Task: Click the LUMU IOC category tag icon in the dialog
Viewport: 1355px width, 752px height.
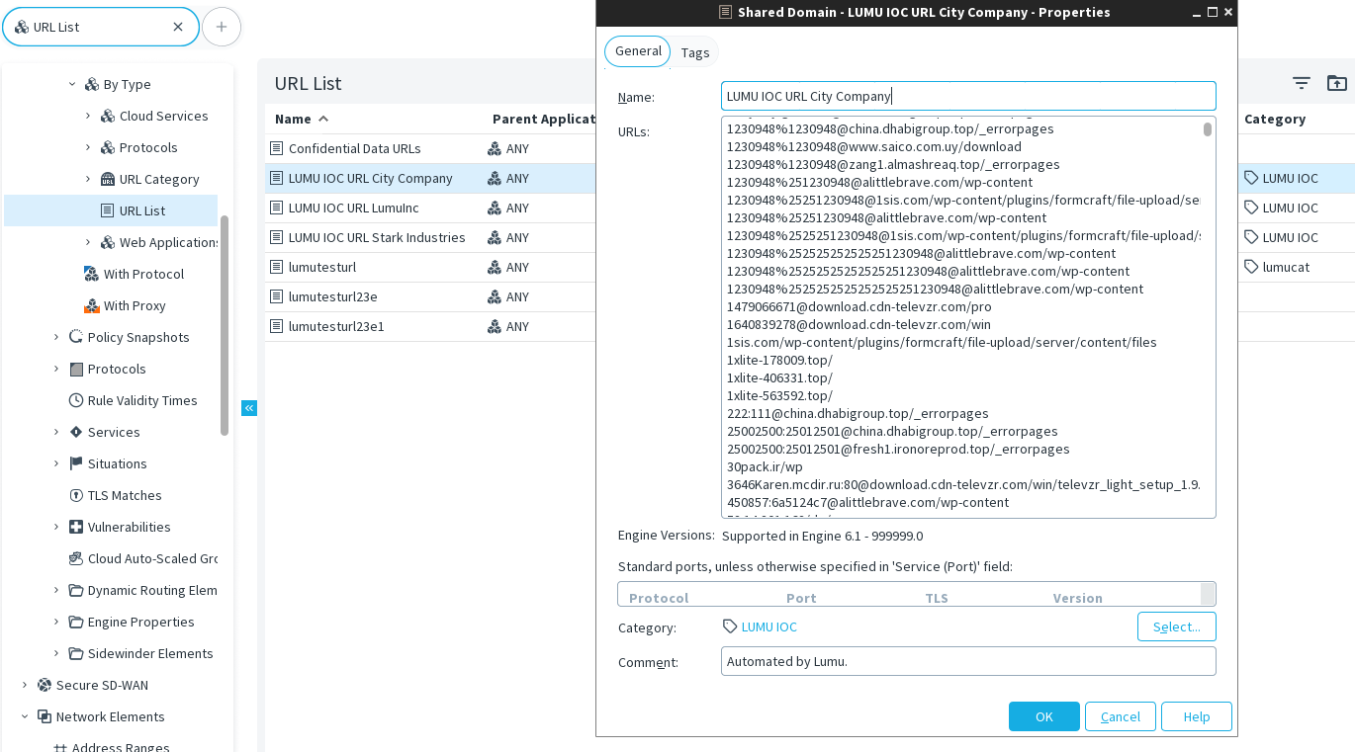Action: point(730,627)
